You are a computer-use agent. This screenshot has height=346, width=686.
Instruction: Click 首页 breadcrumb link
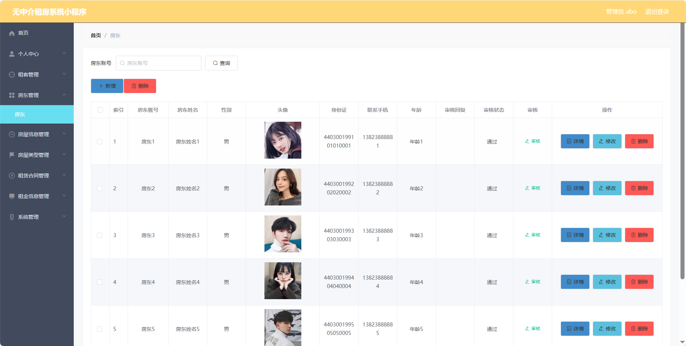pyautogui.click(x=96, y=35)
